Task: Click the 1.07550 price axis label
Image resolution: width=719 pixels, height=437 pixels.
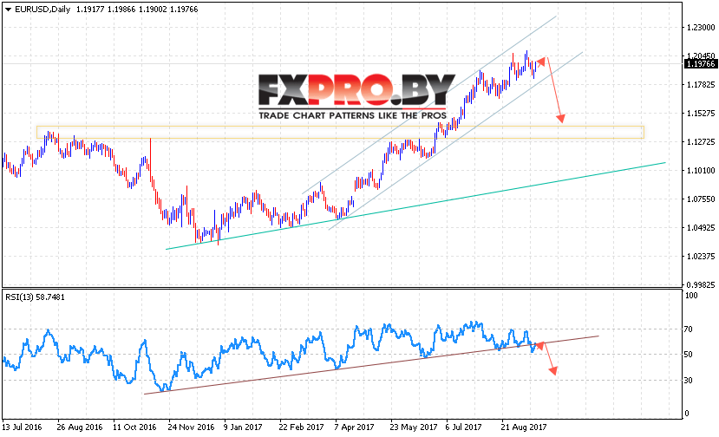Action: (701, 199)
